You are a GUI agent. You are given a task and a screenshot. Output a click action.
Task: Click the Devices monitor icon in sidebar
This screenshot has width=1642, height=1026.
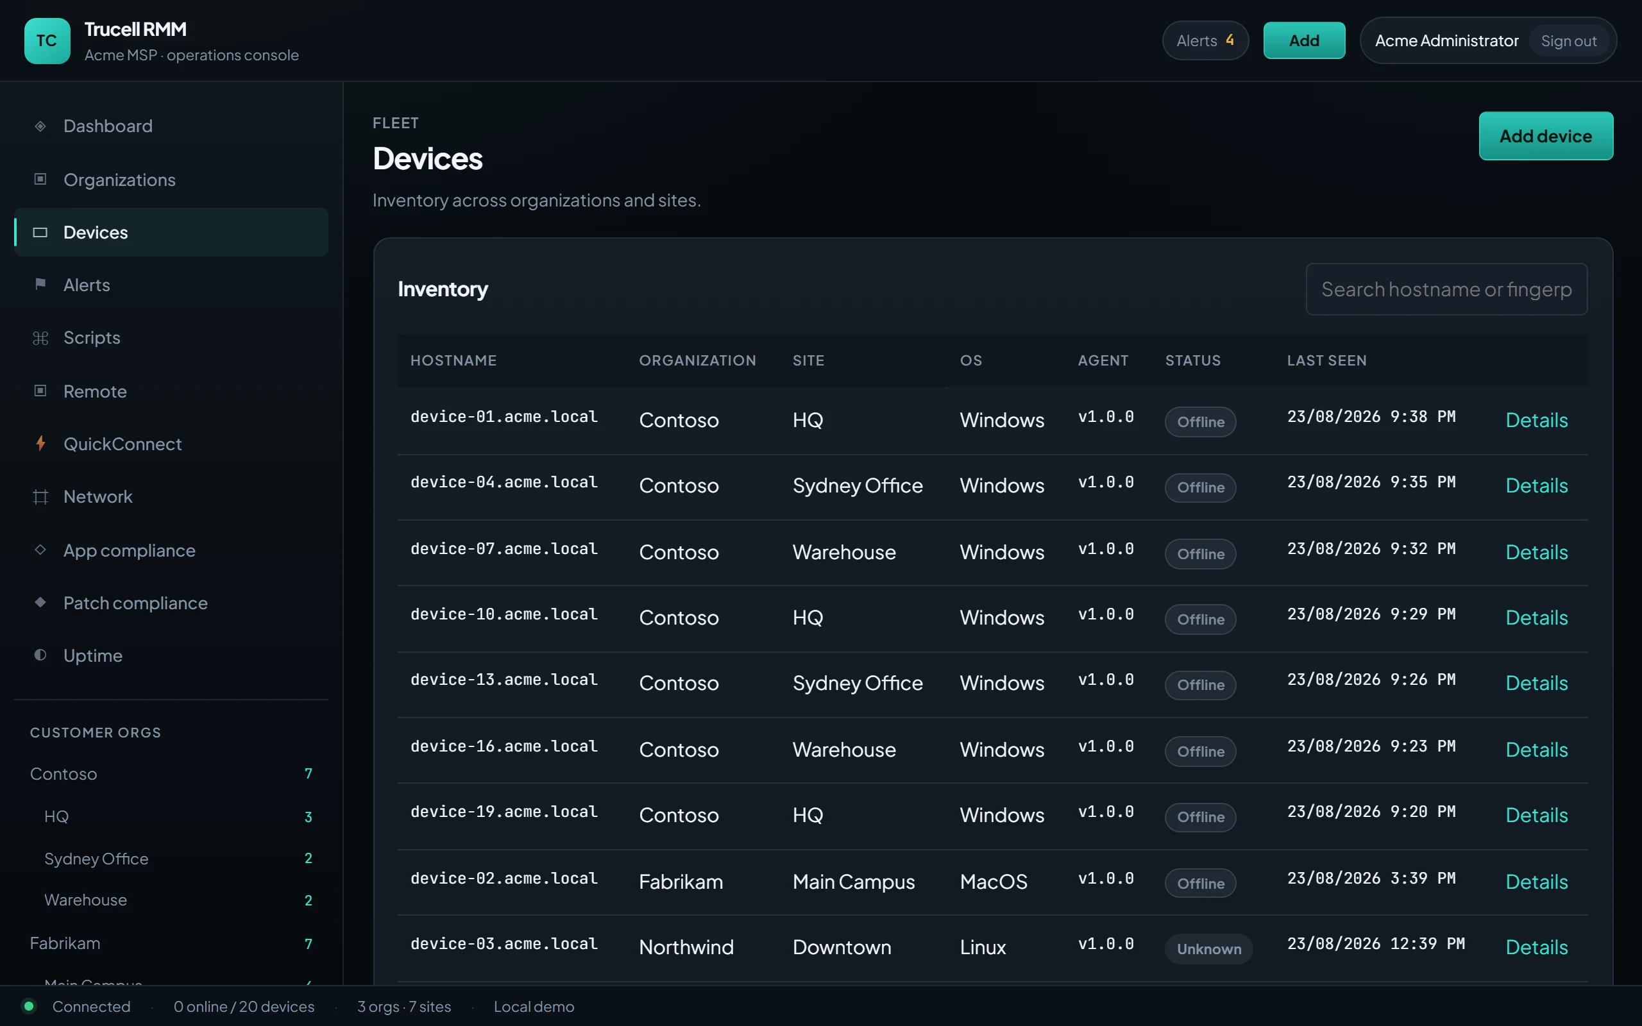(x=40, y=233)
